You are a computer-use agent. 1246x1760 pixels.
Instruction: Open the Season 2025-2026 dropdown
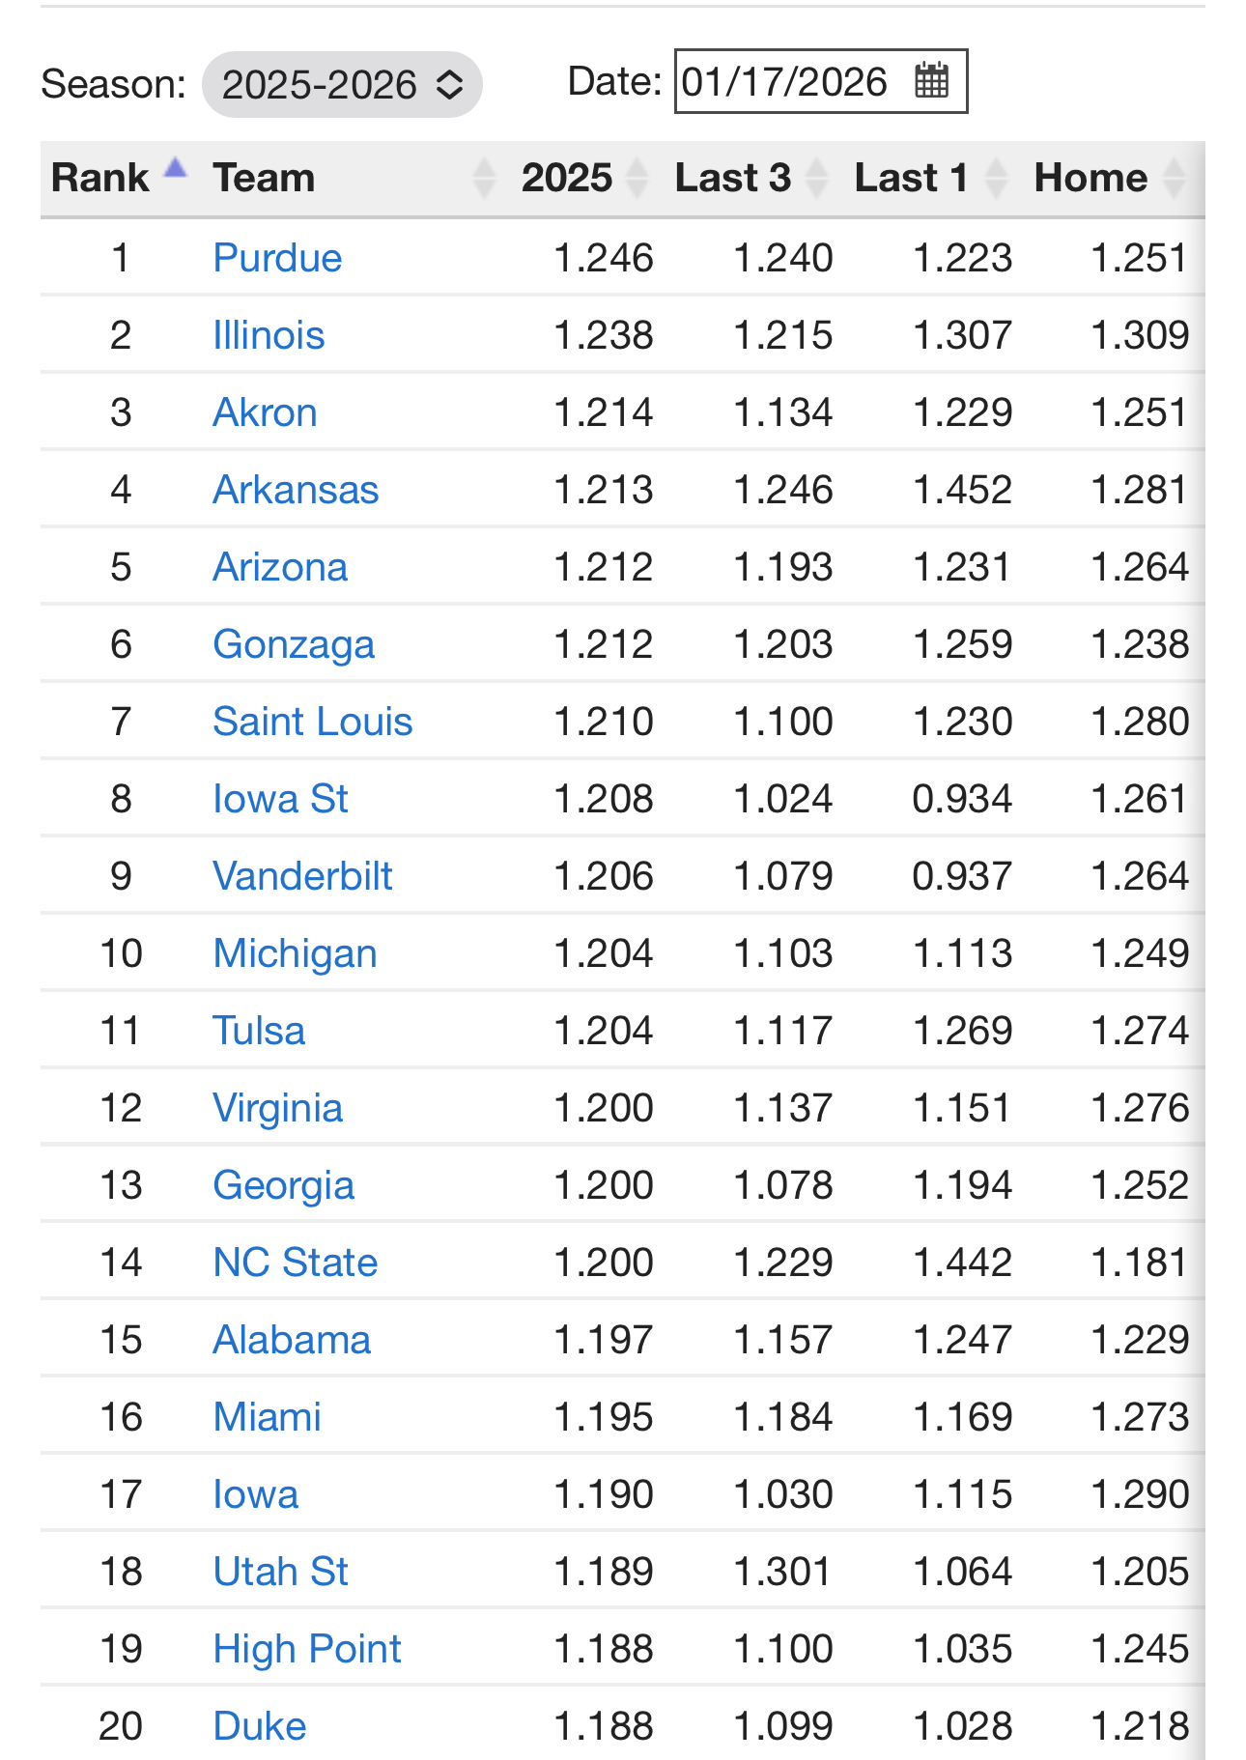342,85
